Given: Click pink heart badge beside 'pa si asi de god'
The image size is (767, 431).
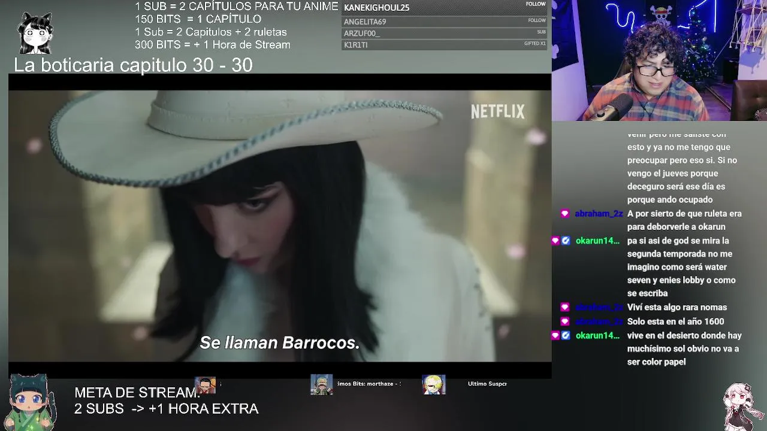Looking at the screenshot, I should pyautogui.click(x=555, y=241).
